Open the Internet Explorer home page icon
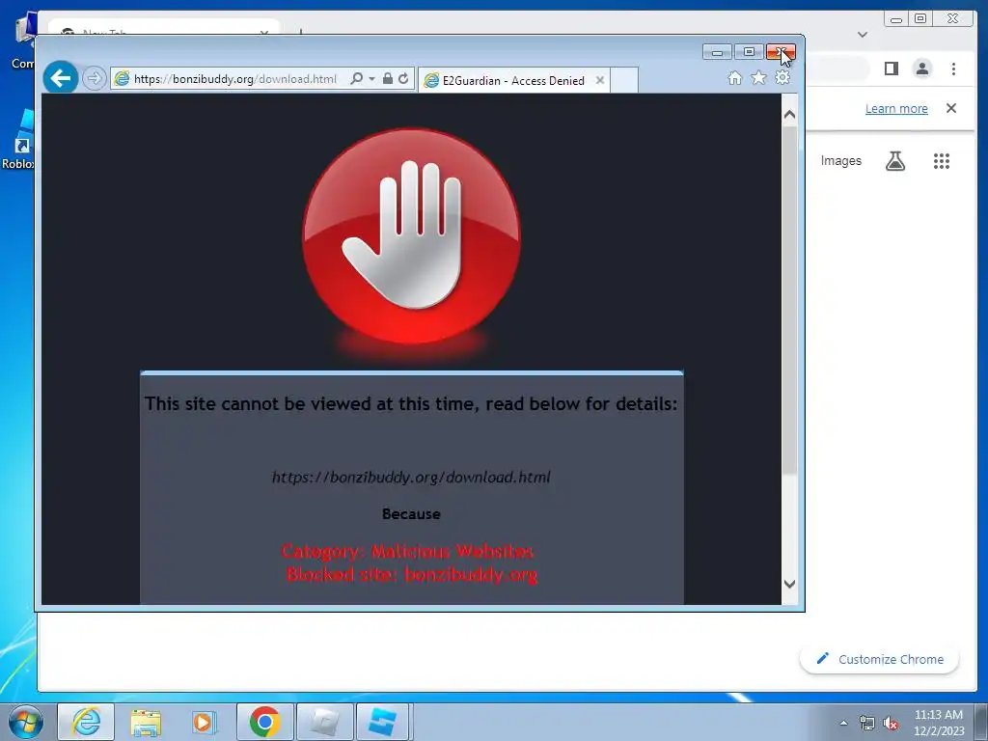 [x=734, y=77]
